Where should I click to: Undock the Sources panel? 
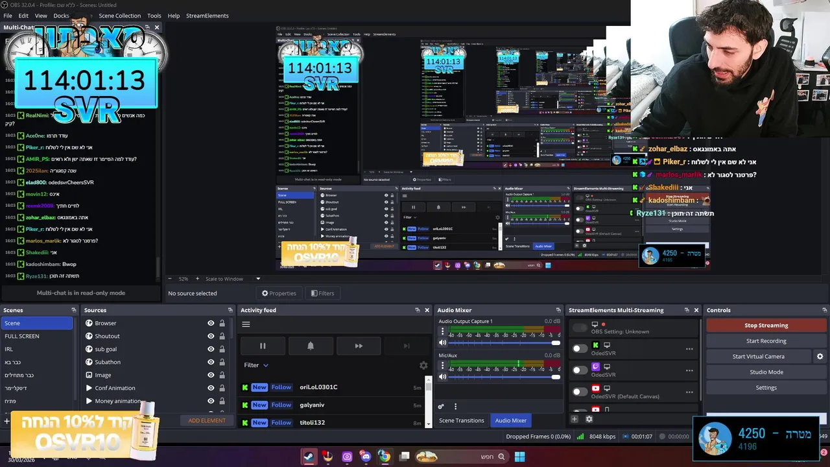click(x=230, y=310)
